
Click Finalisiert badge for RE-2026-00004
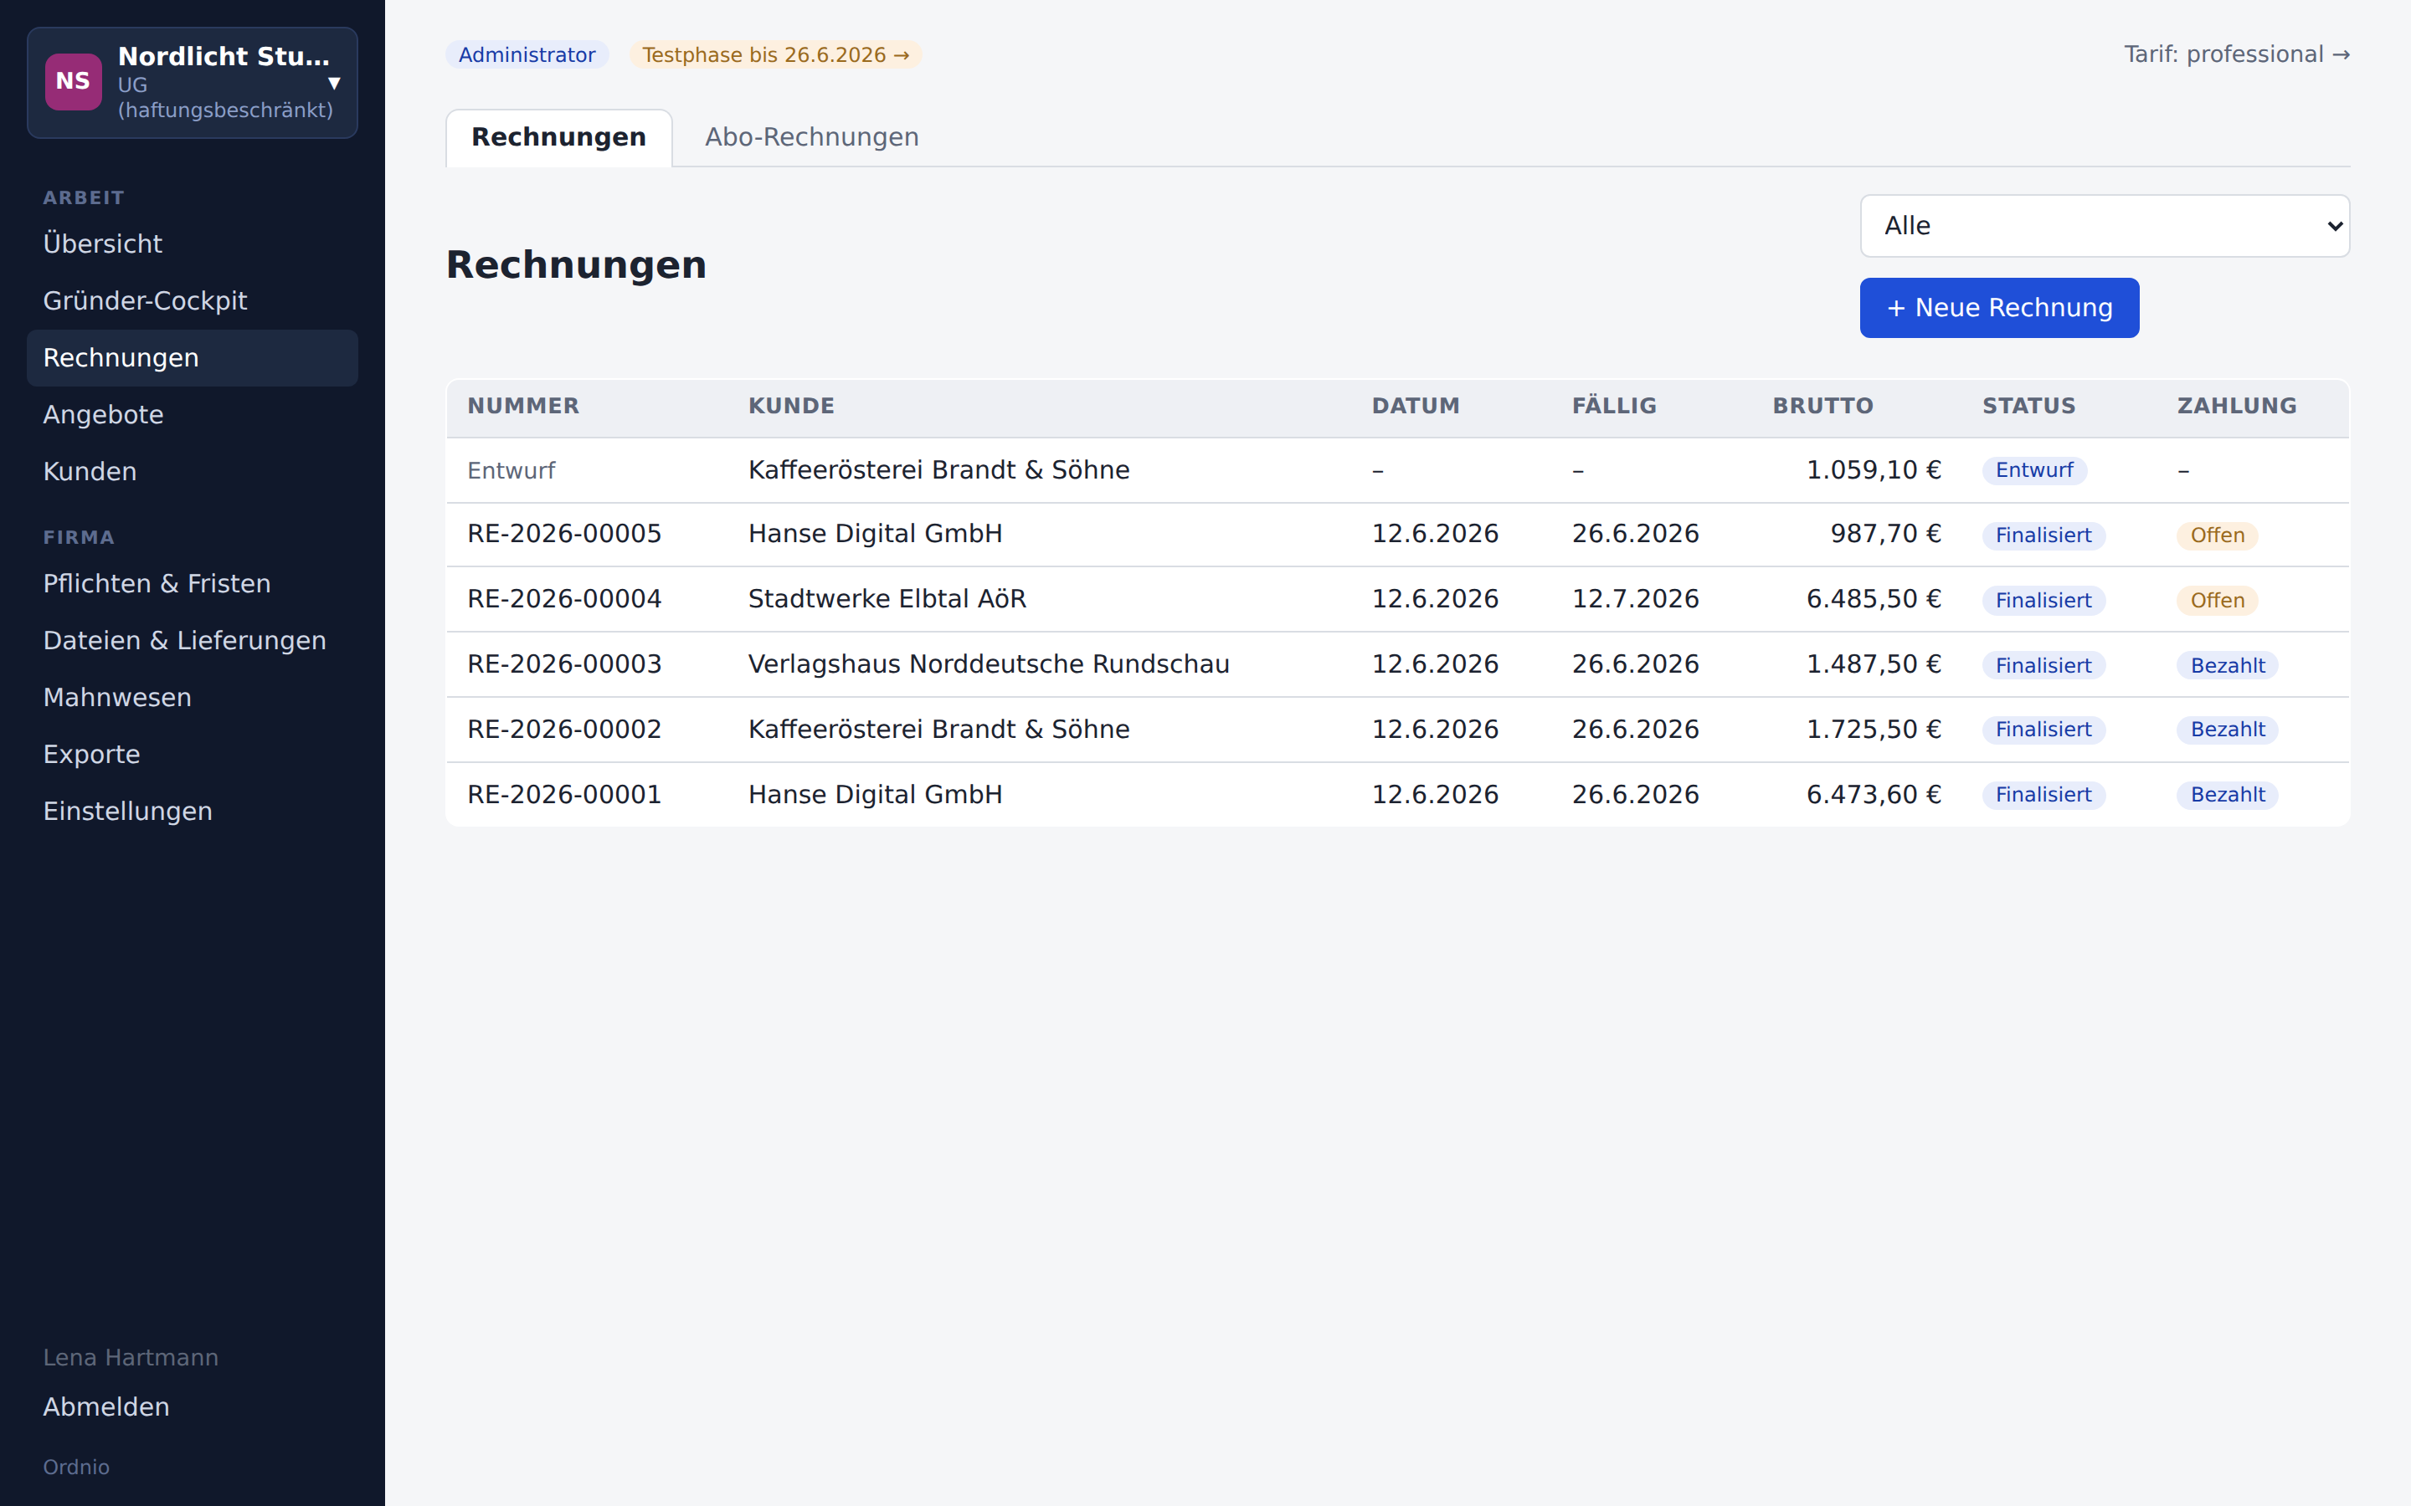[x=2043, y=601]
